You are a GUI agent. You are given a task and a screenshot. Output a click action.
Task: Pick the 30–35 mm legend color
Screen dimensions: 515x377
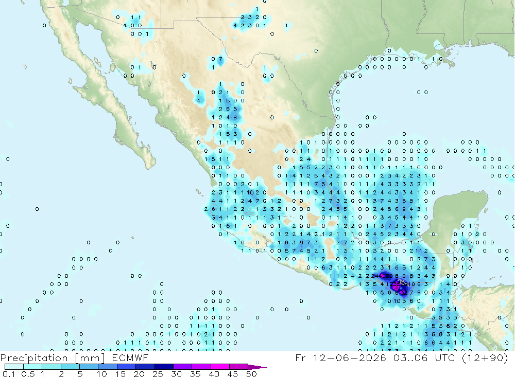(182, 367)
